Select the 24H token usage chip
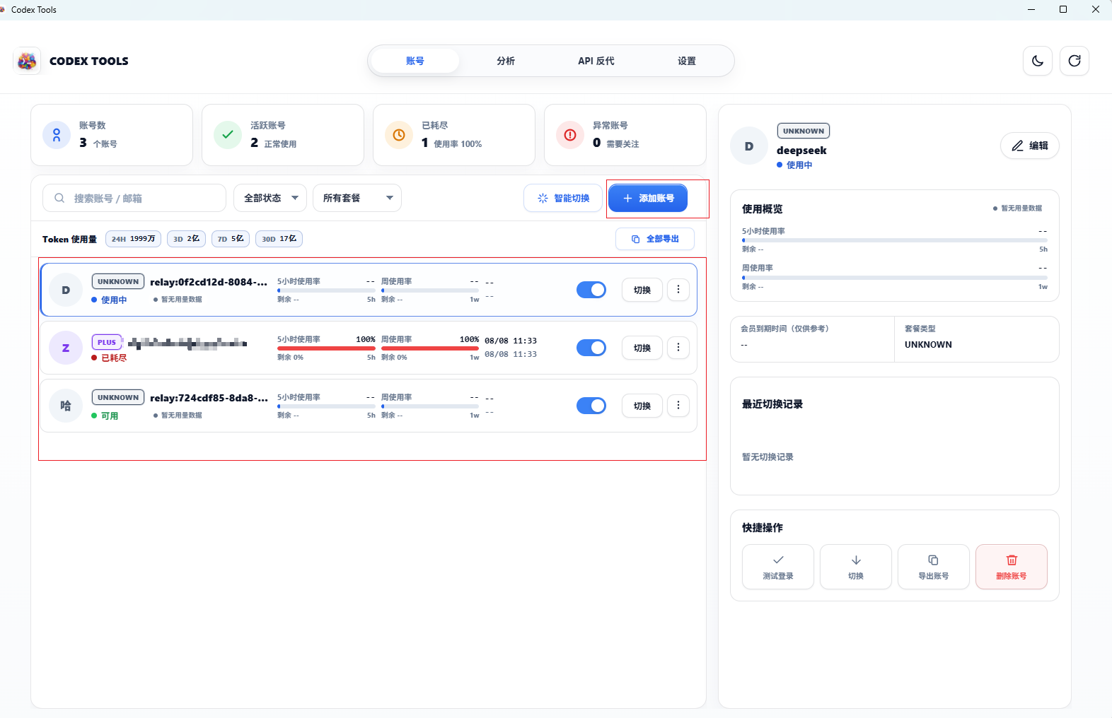The image size is (1112, 718). click(134, 239)
